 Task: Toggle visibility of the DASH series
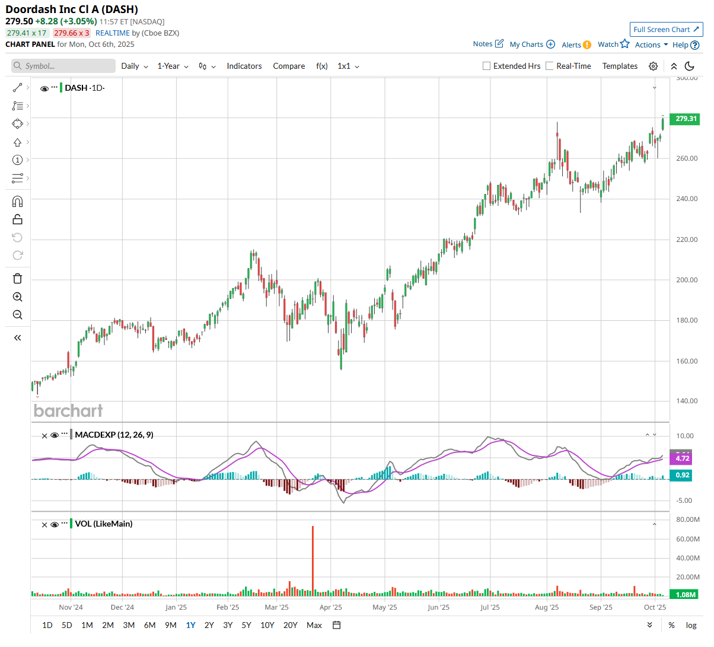coord(44,88)
